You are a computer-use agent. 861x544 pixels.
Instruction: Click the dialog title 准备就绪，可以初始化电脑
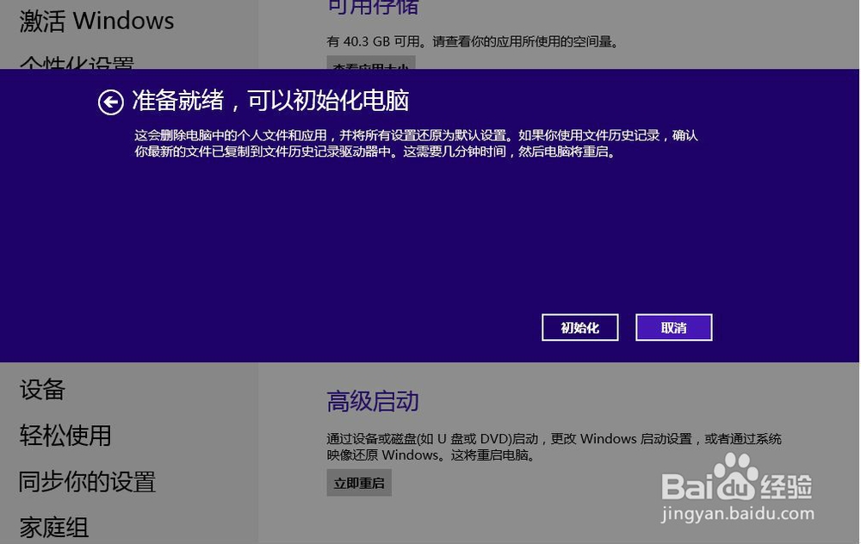pos(270,101)
